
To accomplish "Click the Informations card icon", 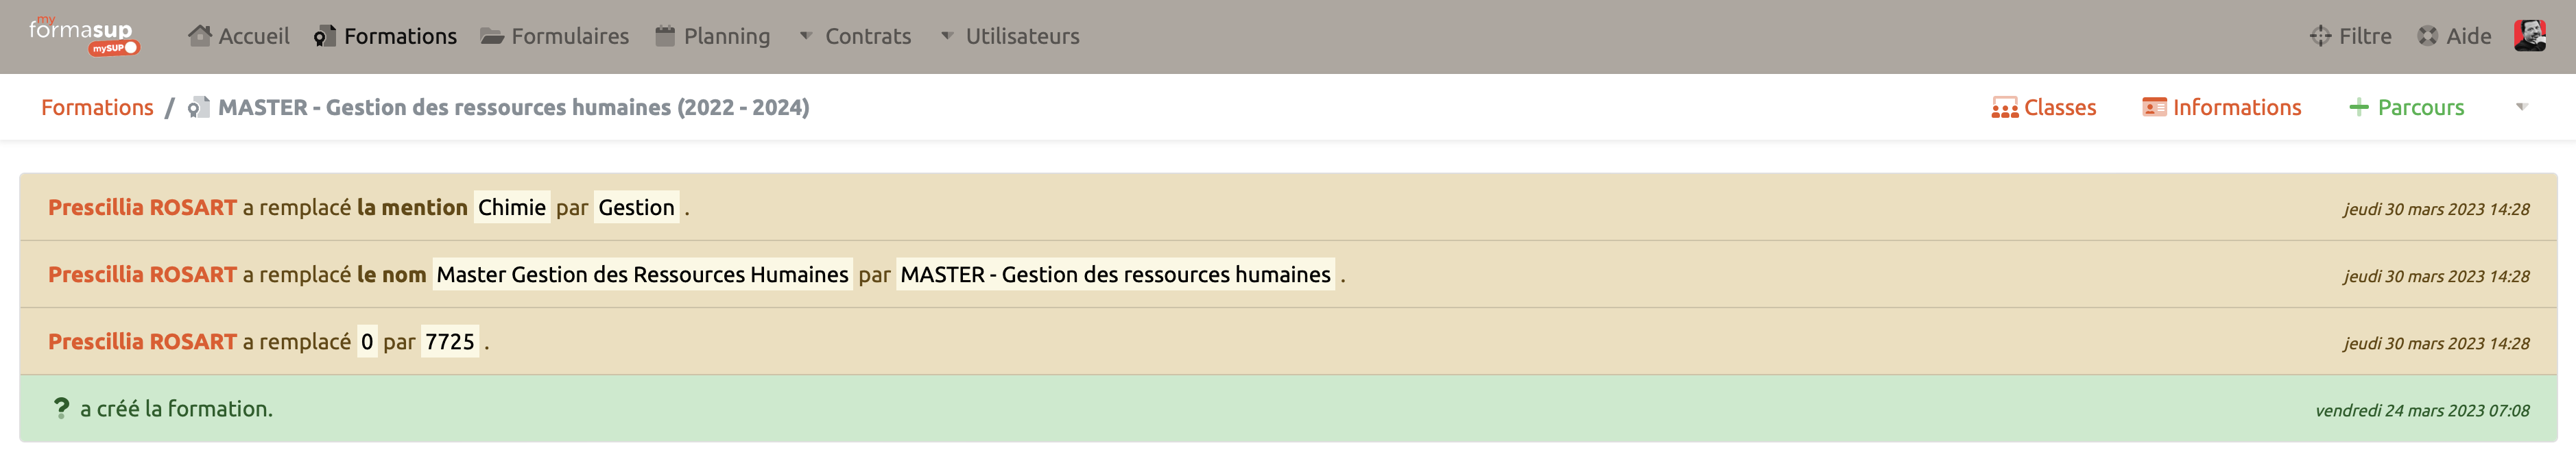I will point(2154,108).
